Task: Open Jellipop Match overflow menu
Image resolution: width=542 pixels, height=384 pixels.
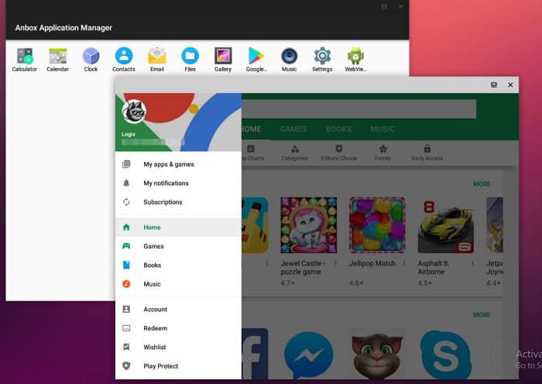Action: [x=404, y=264]
